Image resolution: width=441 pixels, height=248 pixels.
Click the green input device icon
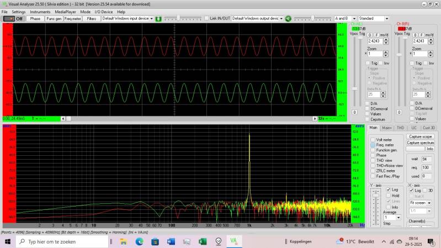pos(158,18)
